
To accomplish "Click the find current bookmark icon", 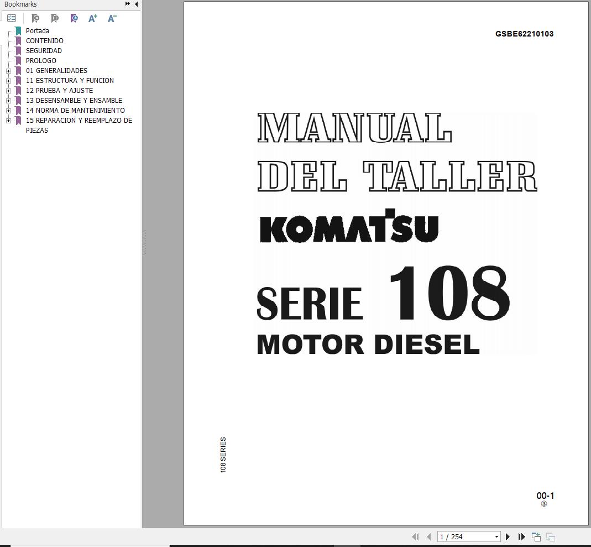I will click(x=74, y=18).
